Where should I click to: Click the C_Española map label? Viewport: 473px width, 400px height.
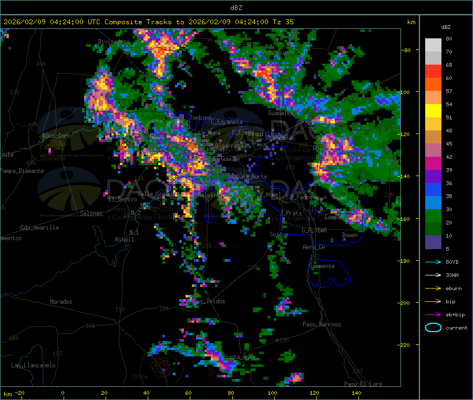(x=227, y=122)
